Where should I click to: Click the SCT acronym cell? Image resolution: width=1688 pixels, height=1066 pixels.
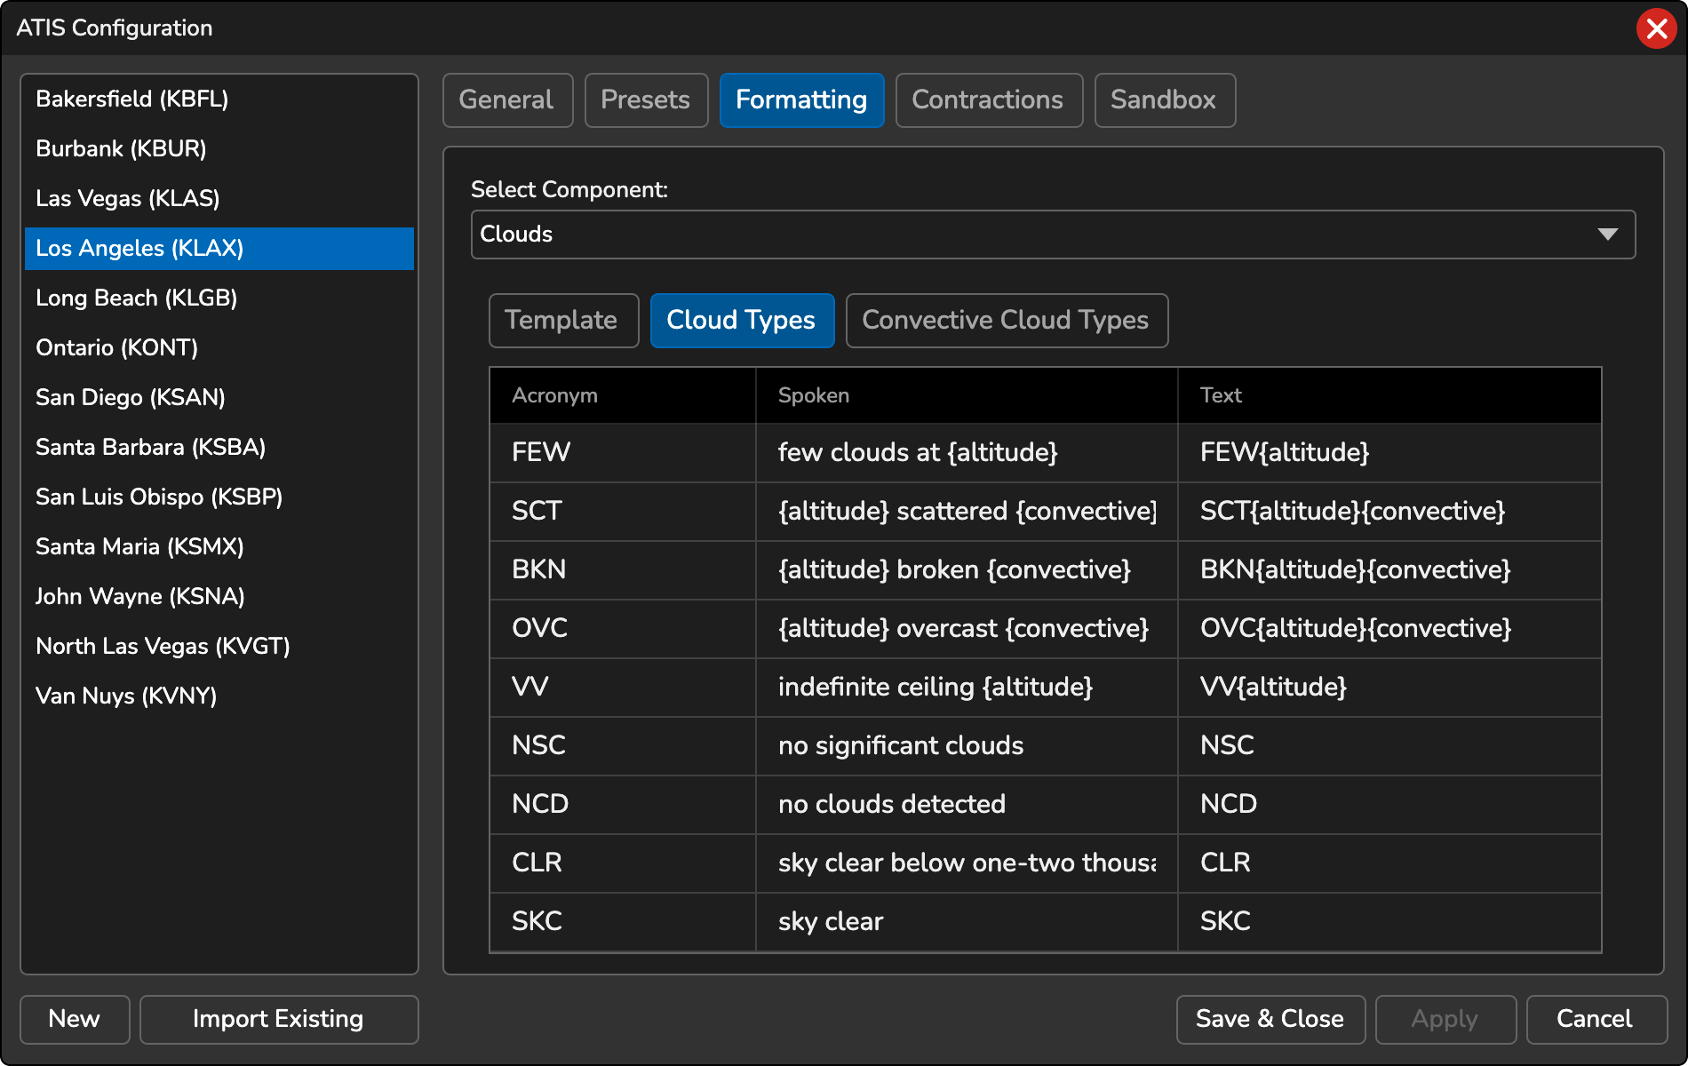(x=623, y=512)
